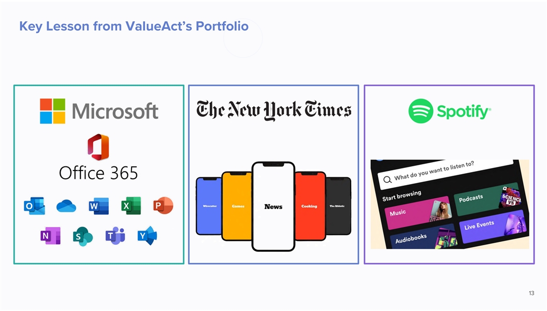Click the Outlook app icon

(34, 206)
